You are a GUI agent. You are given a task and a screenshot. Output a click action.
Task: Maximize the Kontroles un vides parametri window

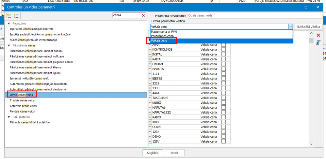tap(306, 7)
